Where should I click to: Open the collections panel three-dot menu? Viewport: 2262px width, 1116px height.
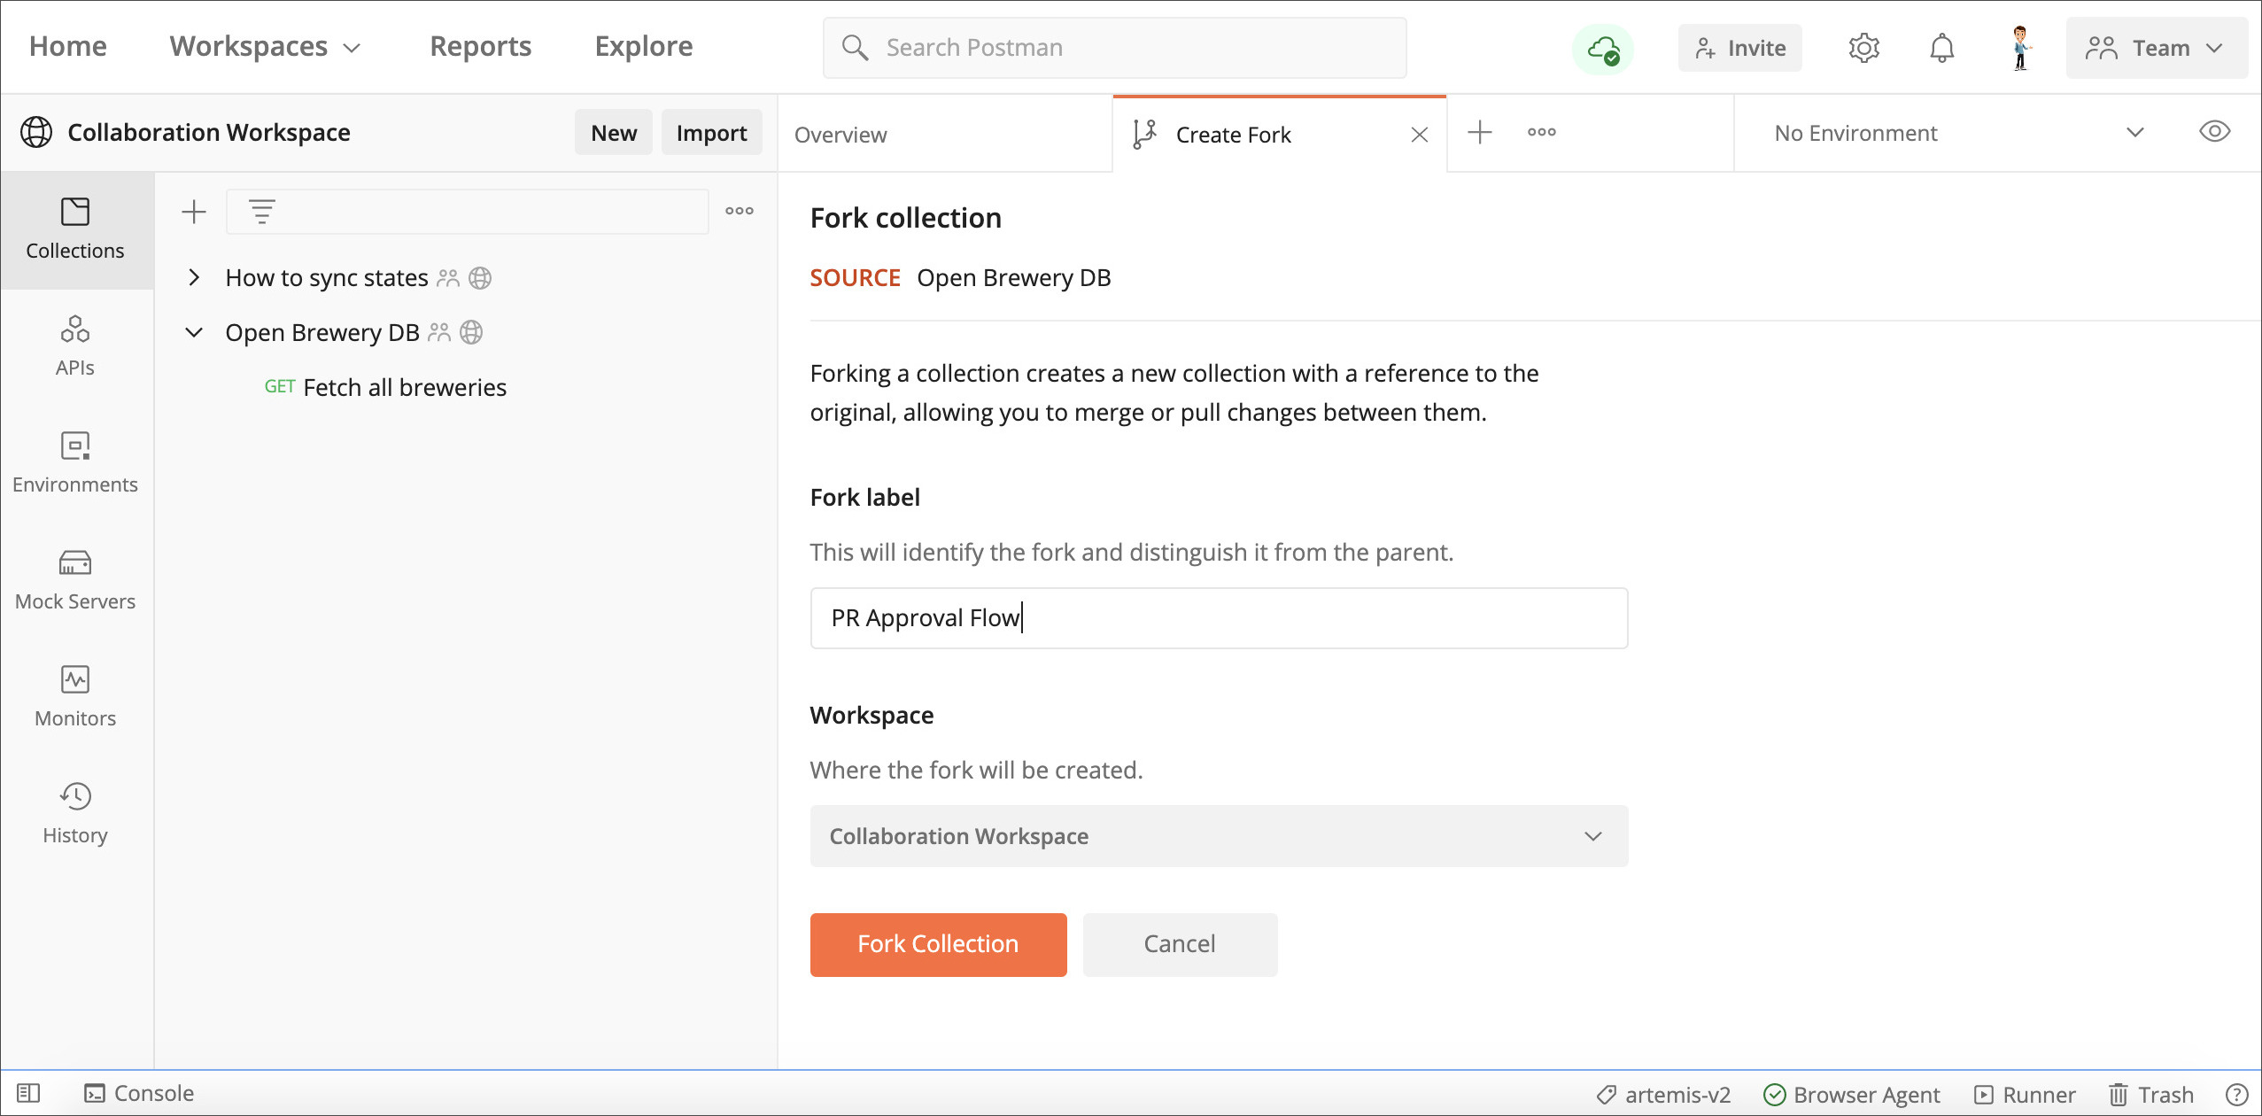click(740, 211)
